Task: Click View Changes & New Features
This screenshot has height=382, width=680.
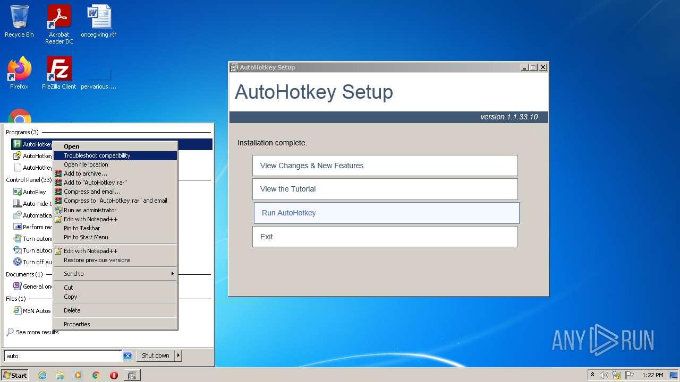Action: click(x=385, y=166)
